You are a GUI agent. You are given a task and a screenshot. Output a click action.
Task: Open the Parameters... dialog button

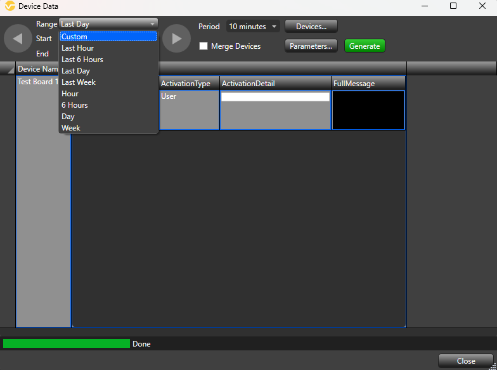[311, 46]
